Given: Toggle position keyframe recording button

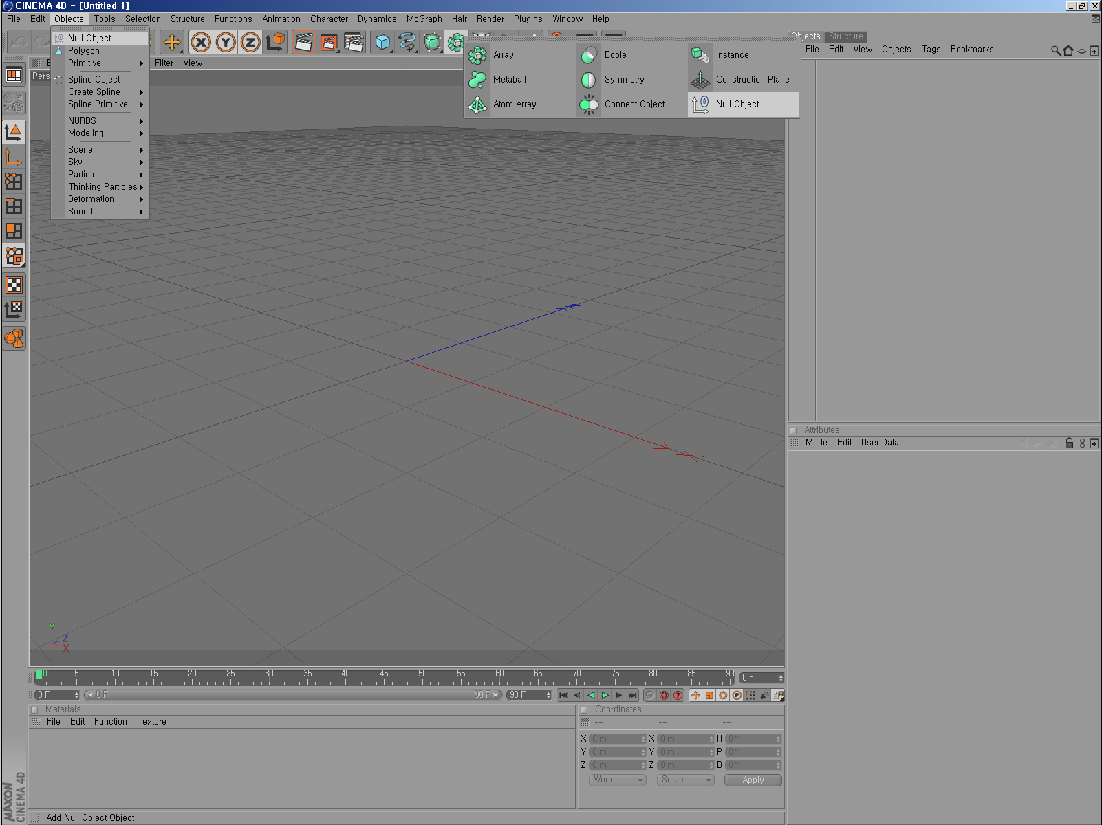Looking at the screenshot, I should click(x=695, y=695).
